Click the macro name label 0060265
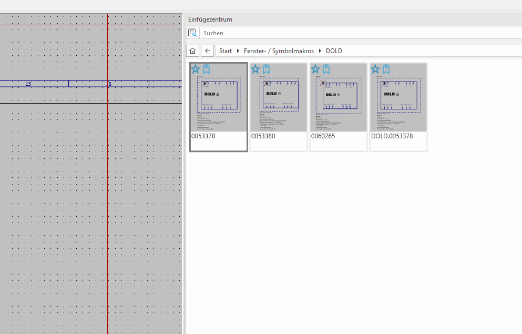Viewport: 522px width, 334px height. click(323, 136)
